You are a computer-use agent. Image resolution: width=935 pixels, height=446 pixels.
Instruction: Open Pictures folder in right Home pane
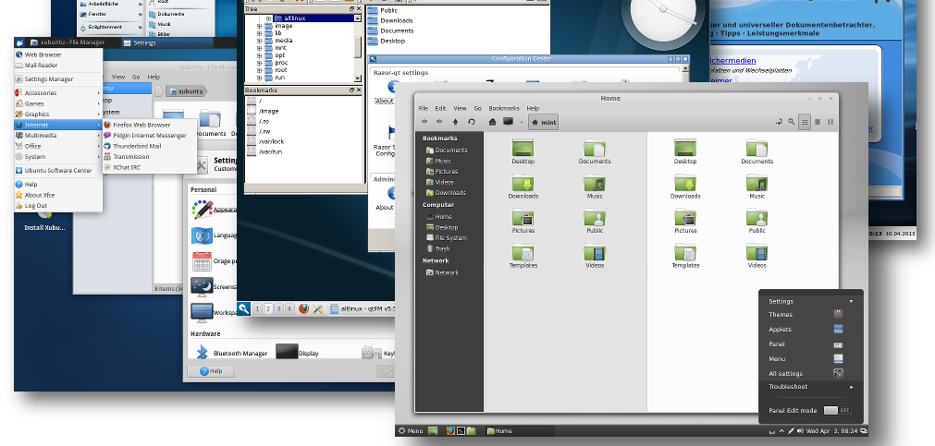point(685,222)
